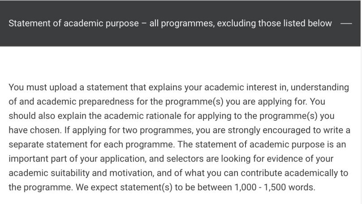This screenshot has height=204, width=362.
Task: Select the phrase "academic preparedness"
Action: click(85, 102)
